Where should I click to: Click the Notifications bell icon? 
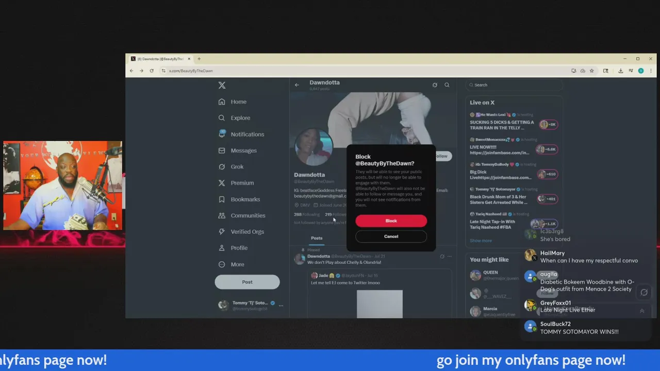222,134
